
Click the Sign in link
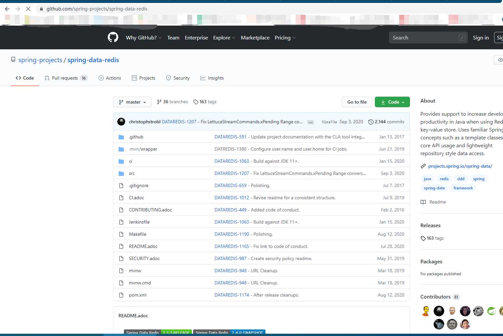(x=481, y=37)
